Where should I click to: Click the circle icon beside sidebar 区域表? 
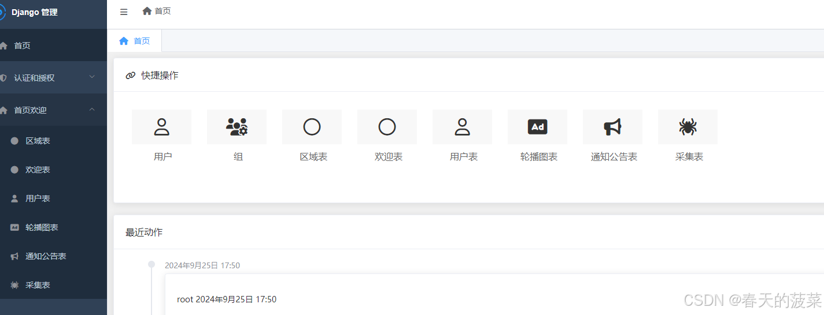(x=14, y=141)
